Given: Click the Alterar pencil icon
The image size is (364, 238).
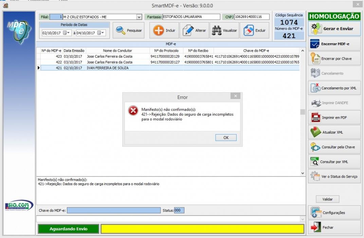Looking at the screenshot, I should coord(188,31).
